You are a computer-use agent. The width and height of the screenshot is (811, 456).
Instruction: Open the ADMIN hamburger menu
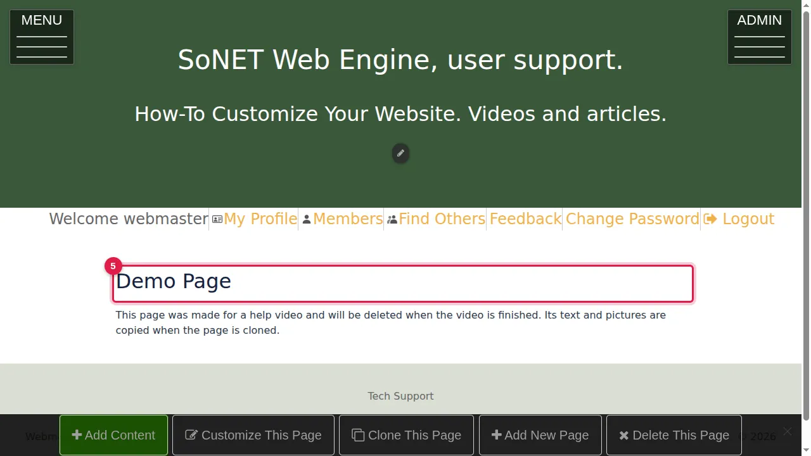760,37
